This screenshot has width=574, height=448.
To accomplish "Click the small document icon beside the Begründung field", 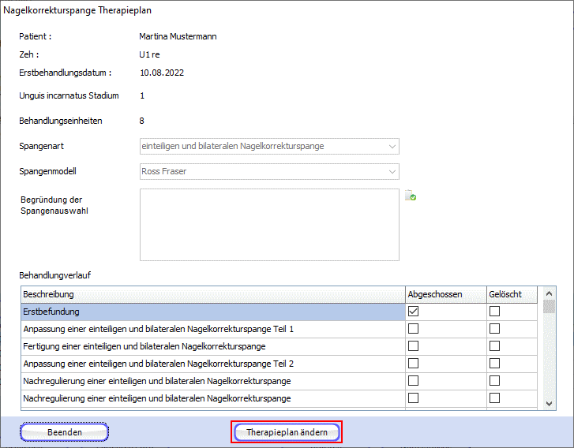I will pos(411,196).
